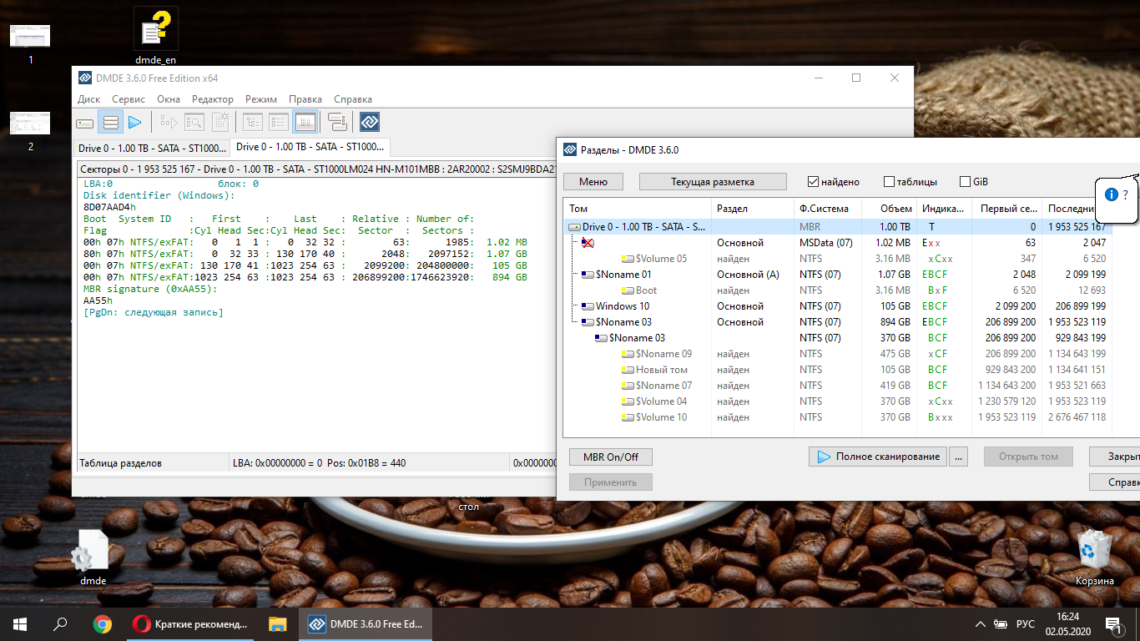The height and width of the screenshot is (641, 1140).
Task: Click the grid-with-spark toolbar icon
Action: (x=219, y=123)
